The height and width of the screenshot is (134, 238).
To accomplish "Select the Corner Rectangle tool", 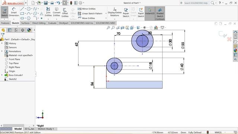I will pos(22,13).
